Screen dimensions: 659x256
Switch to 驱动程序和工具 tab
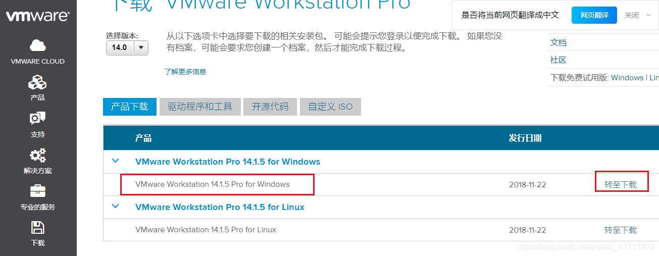pos(200,107)
